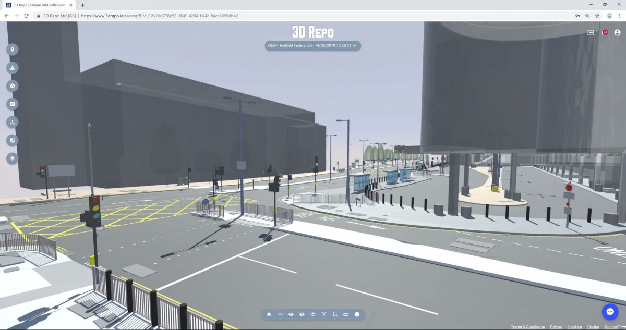The height and width of the screenshot is (330, 626).
Task: Open the navigation mode turntable arrow
Action: pyautogui.click(x=280, y=314)
